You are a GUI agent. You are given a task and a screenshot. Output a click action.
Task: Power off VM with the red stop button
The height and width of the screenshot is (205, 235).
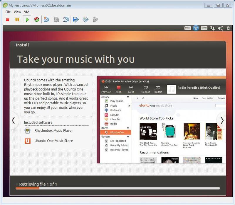tap(8, 20)
